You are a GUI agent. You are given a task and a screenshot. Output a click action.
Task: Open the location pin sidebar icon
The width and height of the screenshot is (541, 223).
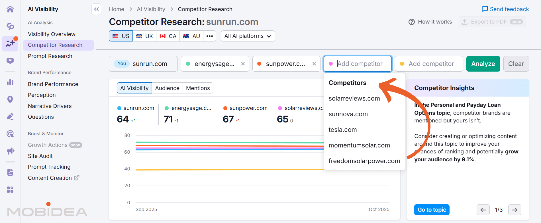pyautogui.click(x=10, y=99)
